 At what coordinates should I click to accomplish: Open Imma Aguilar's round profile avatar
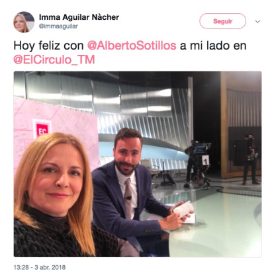24,22
